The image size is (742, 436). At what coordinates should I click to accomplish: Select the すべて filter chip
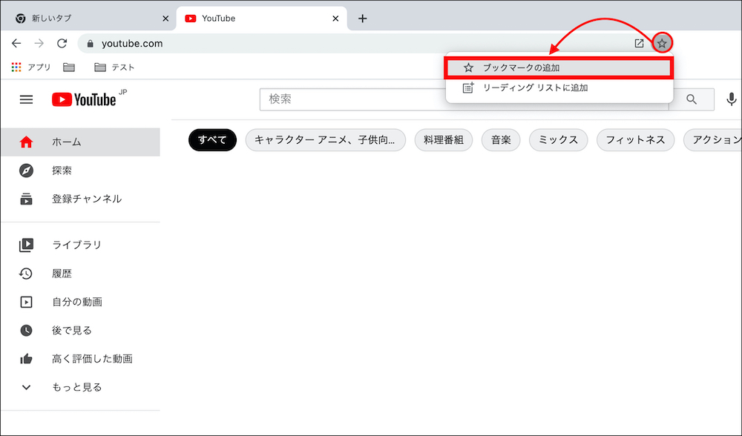[212, 140]
